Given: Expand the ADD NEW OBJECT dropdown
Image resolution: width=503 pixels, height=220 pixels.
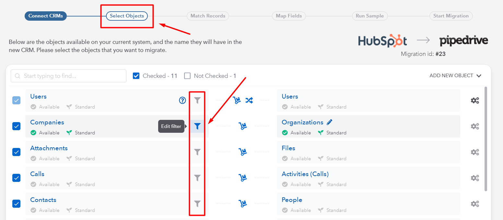Looking at the screenshot, I should 455,76.
